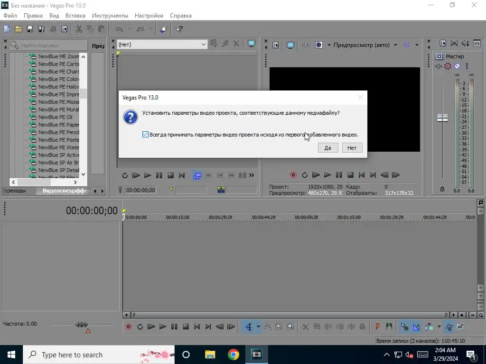Create a new project with New icon

pyautogui.click(x=7, y=29)
